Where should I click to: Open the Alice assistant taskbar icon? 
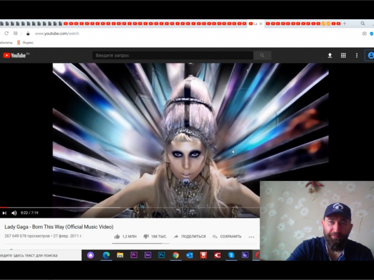coord(91,256)
